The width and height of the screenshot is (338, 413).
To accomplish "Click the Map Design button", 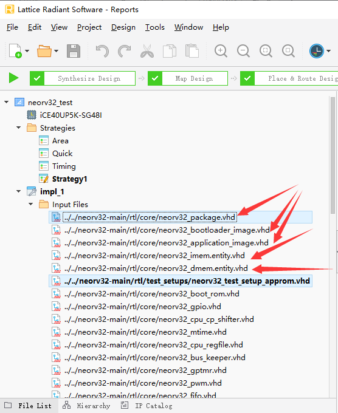I will [x=188, y=78].
